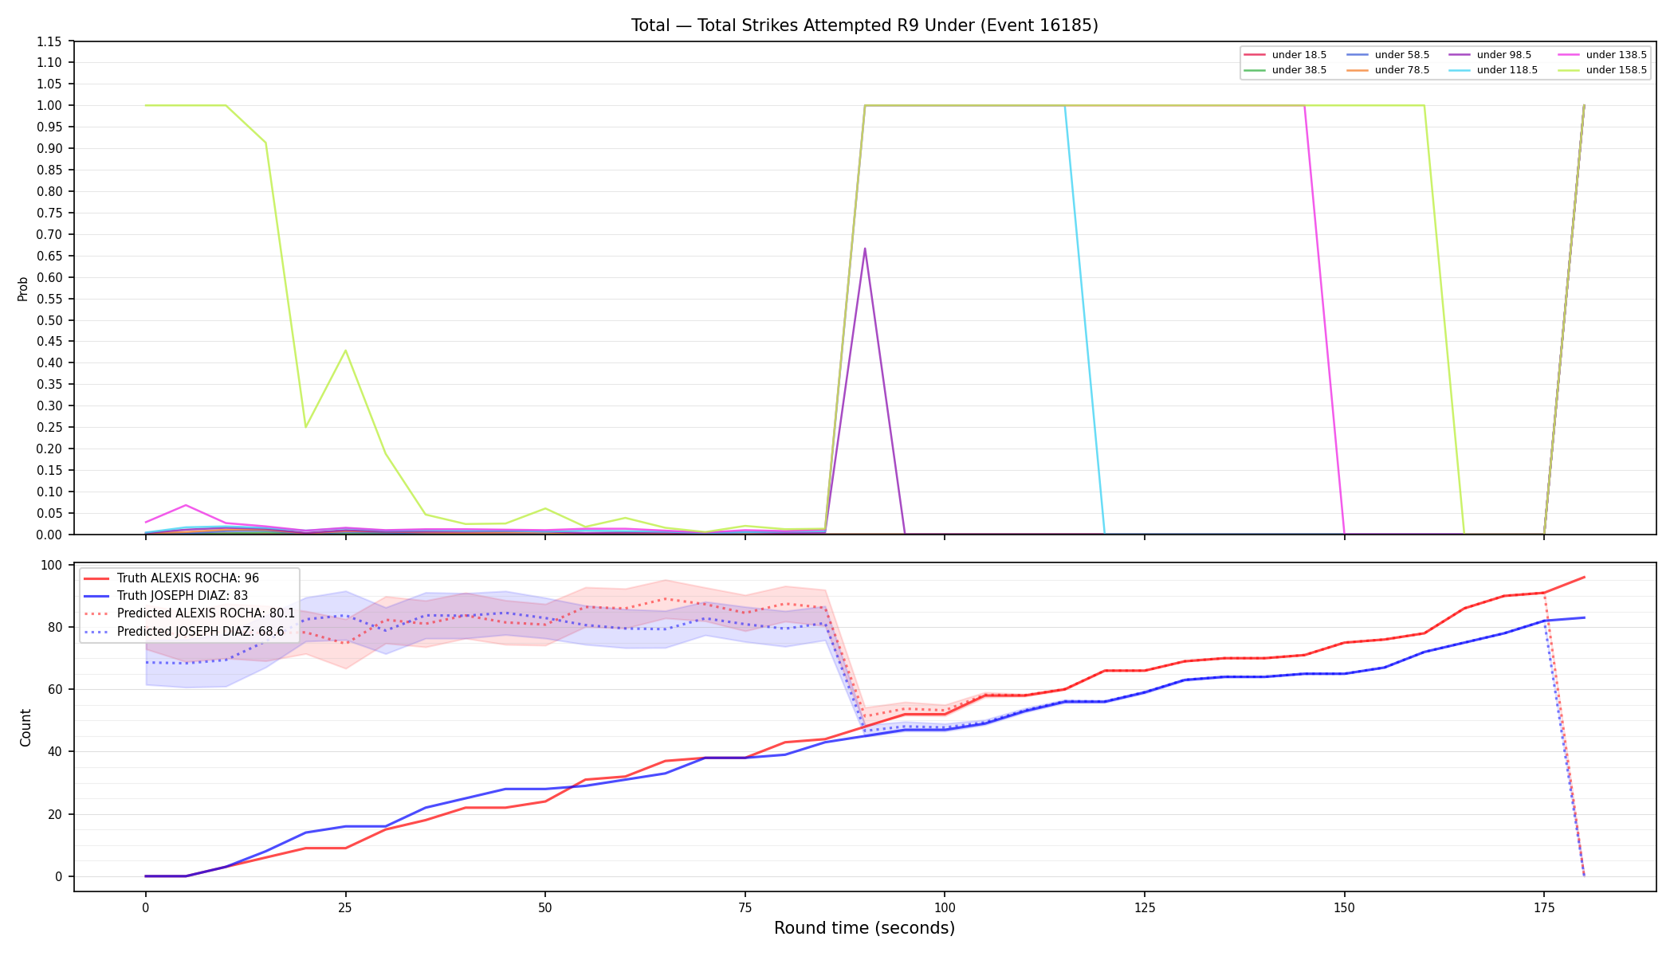Click 'Truth JOSEPH DIAZ: 83' legend entry
Screen dimensions: 1674x956
click(x=166, y=596)
